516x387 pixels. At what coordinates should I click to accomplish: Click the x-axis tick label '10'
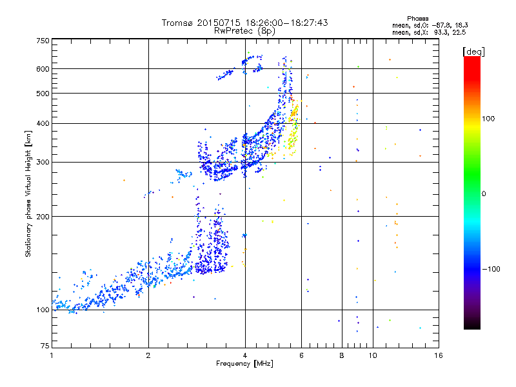coord(373,355)
